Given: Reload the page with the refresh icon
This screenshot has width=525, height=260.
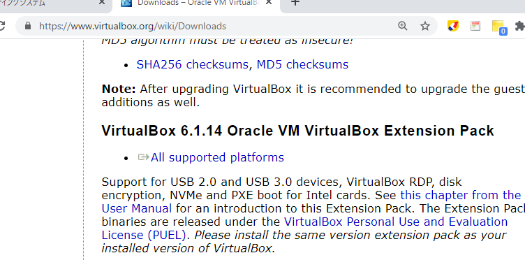Looking at the screenshot, I should click(x=2, y=26).
